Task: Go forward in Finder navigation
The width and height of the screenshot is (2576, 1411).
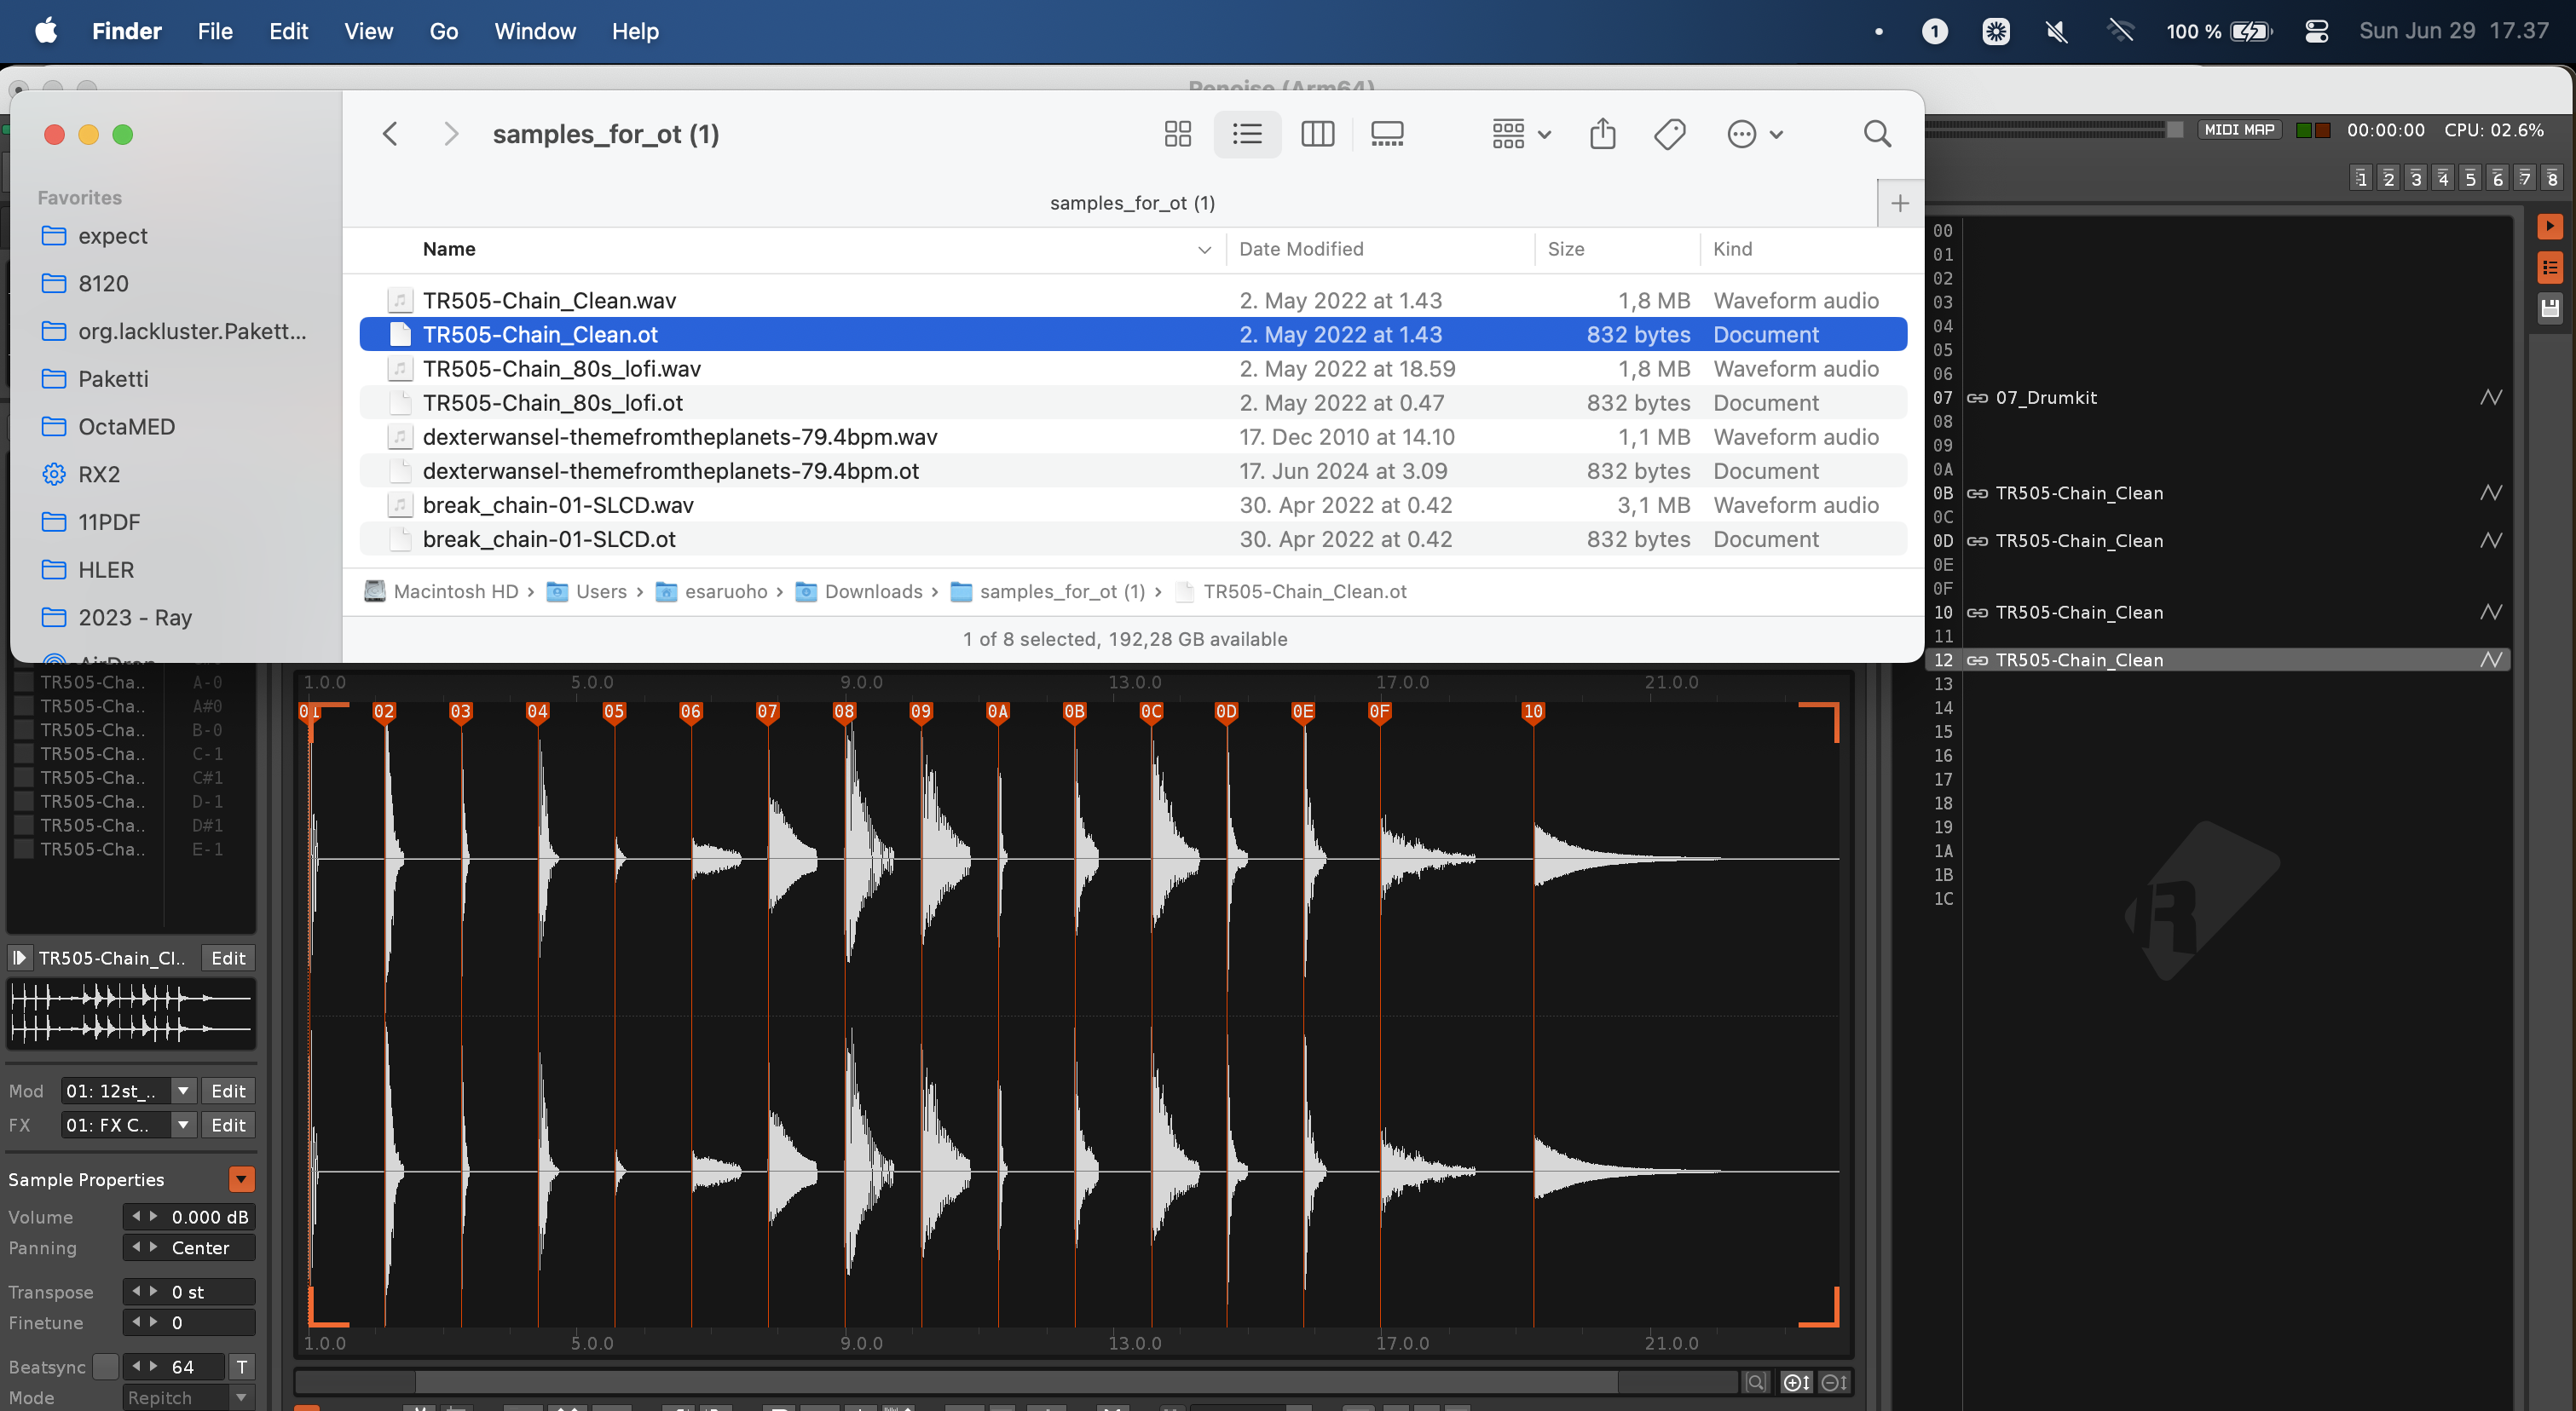Action: coord(451,134)
